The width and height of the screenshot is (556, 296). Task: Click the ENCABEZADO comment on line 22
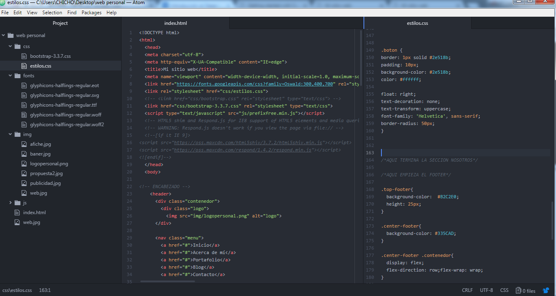coord(164,187)
